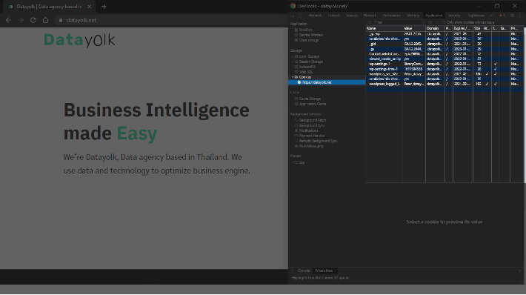The image size is (526, 295).
Task: Select https://datayolk.net under Cookies
Action: point(316,82)
